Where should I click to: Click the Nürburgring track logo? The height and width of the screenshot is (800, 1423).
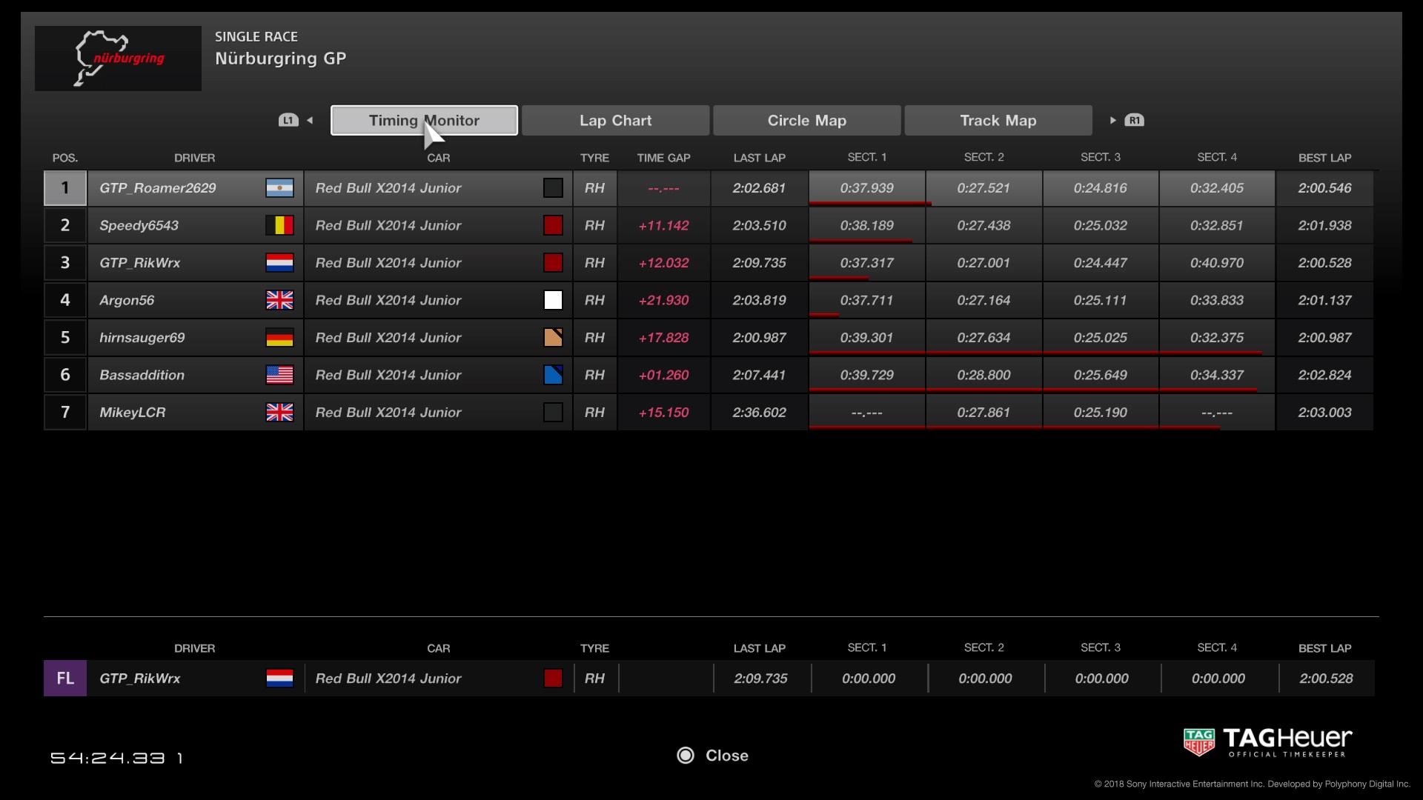pos(118,59)
